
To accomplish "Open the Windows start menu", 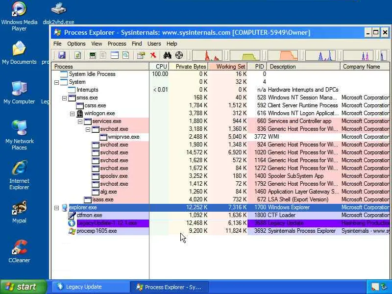I will tap(24, 287).
